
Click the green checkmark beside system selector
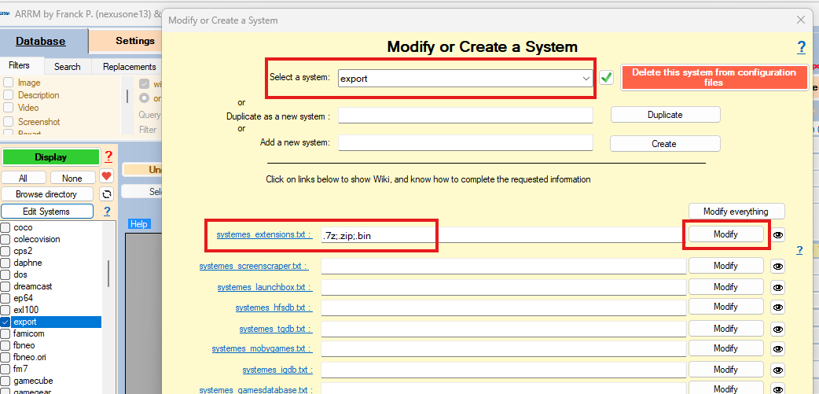(606, 77)
